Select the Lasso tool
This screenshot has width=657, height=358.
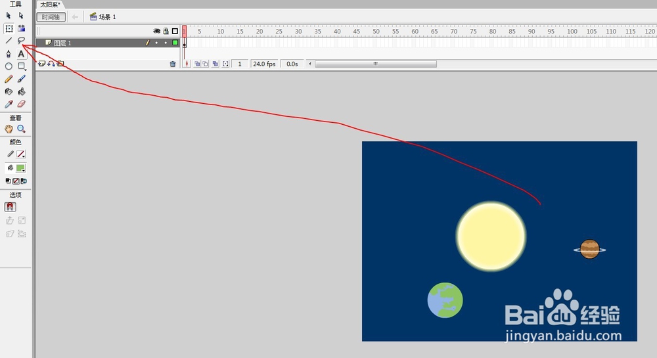tap(21, 41)
